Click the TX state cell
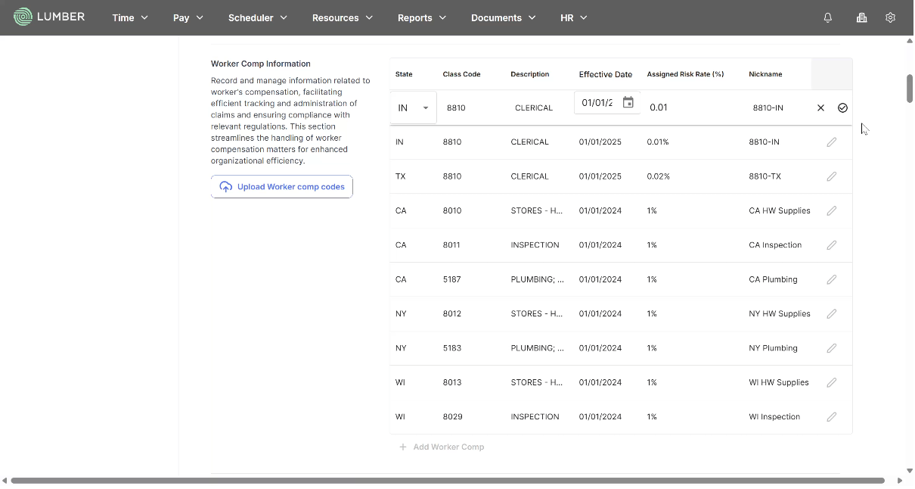Viewport: 915px width, 489px height. 401,176
